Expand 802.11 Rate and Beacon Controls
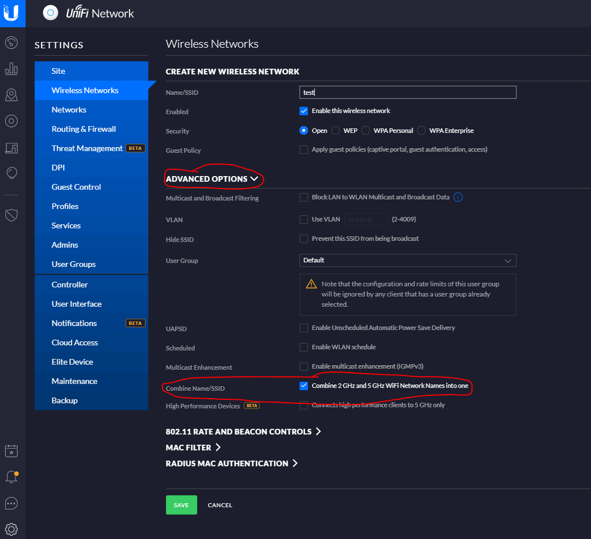Screen dimensions: 591x539 [243, 432]
